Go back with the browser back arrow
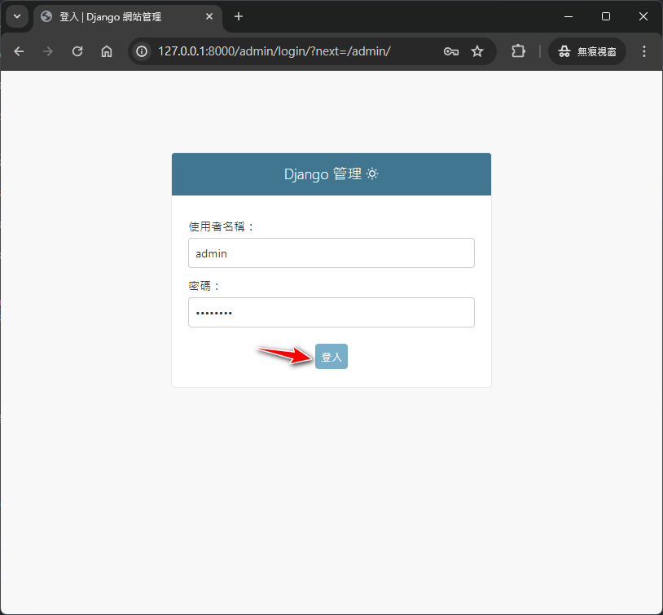 [x=19, y=51]
